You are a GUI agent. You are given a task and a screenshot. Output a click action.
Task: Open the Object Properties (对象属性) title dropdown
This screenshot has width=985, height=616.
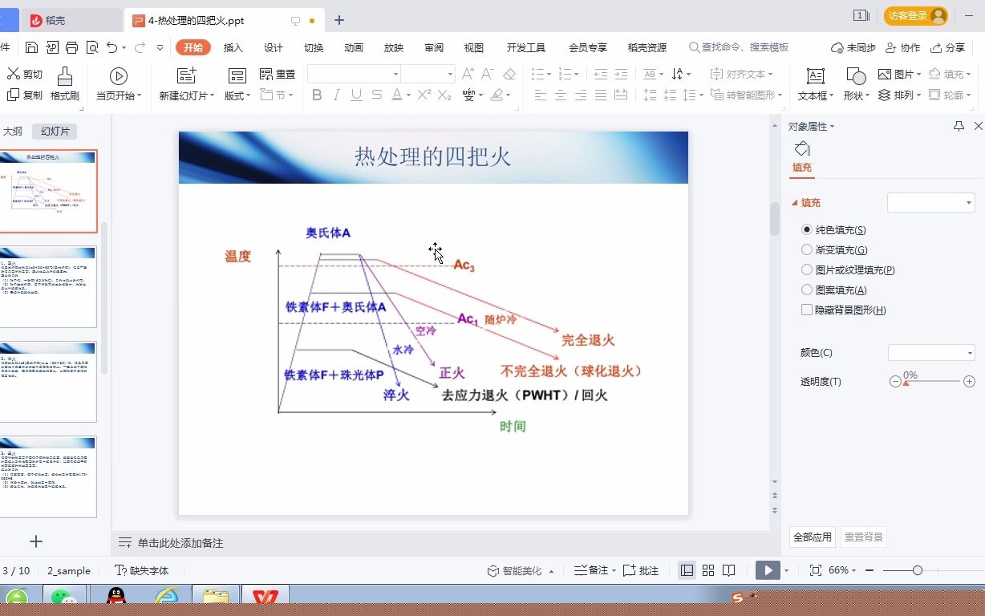click(832, 126)
